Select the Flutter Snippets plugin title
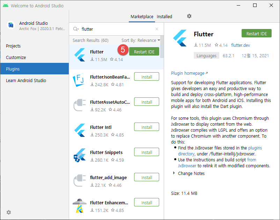The width and height of the screenshot is (280, 220). pos(106,153)
